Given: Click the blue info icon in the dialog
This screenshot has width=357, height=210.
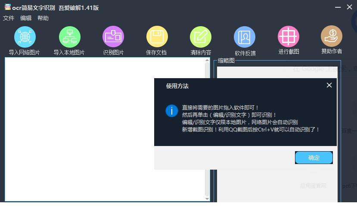Looking at the screenshot, I should click(172, 111).
